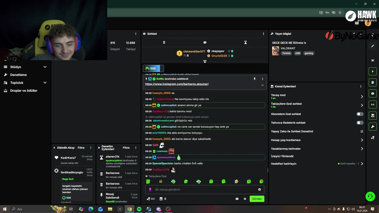Open Yapay Zeka ile Sohbet Denetimi
The height and width of the screenshot is (213, 379).
[317, 131]
